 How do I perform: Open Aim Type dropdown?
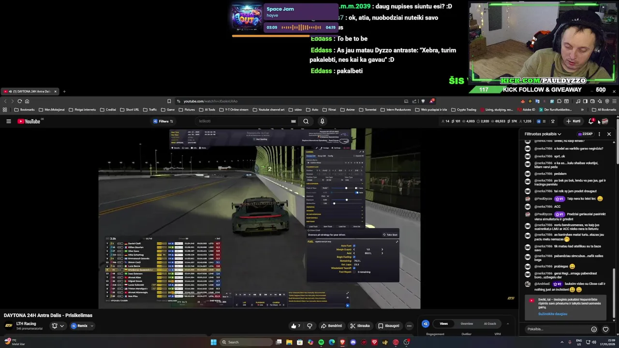[x=334, y=180]
